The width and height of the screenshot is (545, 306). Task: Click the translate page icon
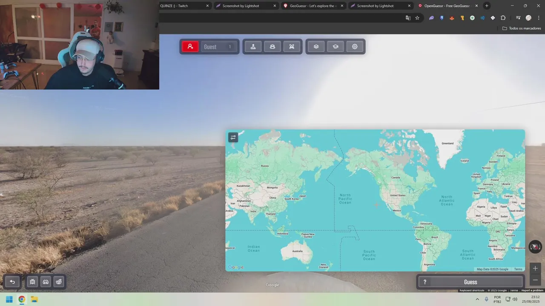pyautogui.click(x=408, y=18)
